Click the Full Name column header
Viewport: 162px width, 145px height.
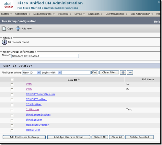click(x=148, y=79)
